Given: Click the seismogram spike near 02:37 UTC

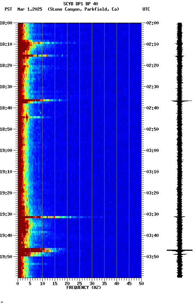Looking at the screenshot, I should click(x=182, y=101).
